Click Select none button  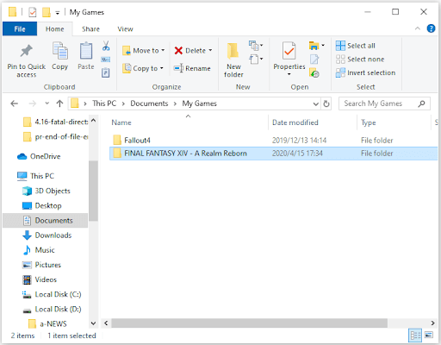(360, 60)
